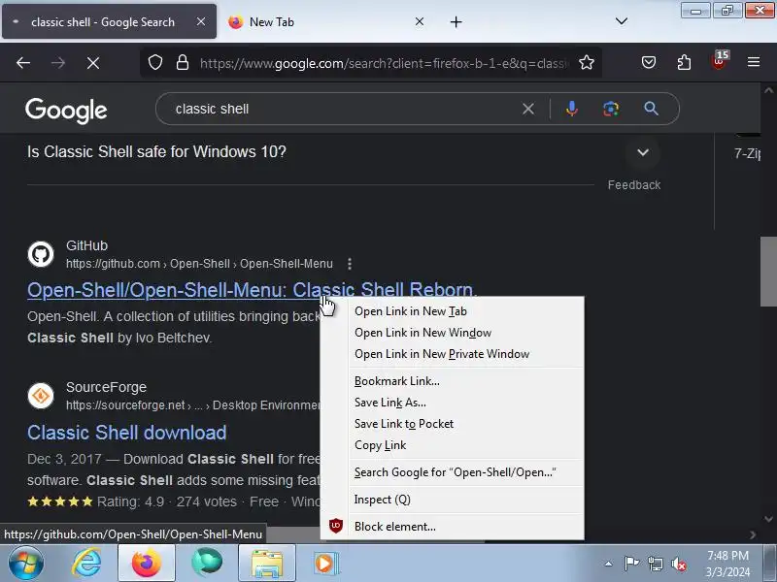Screen dimensions: 777x582
Task: Open the GitHub result three-dot options
Action: (x=350, y=264)
